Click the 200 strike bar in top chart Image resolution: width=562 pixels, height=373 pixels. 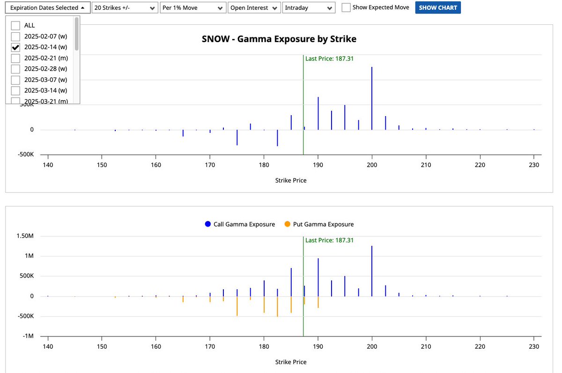click(x=372, y=98)
